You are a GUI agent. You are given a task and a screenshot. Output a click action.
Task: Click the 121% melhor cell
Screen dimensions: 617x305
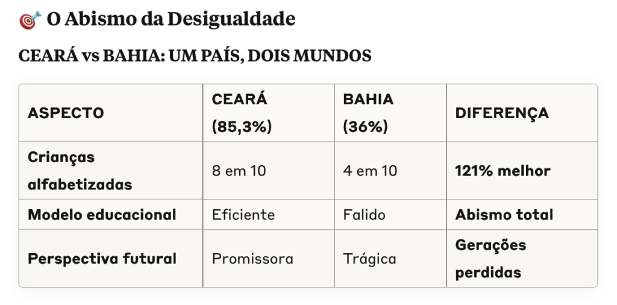503,171
